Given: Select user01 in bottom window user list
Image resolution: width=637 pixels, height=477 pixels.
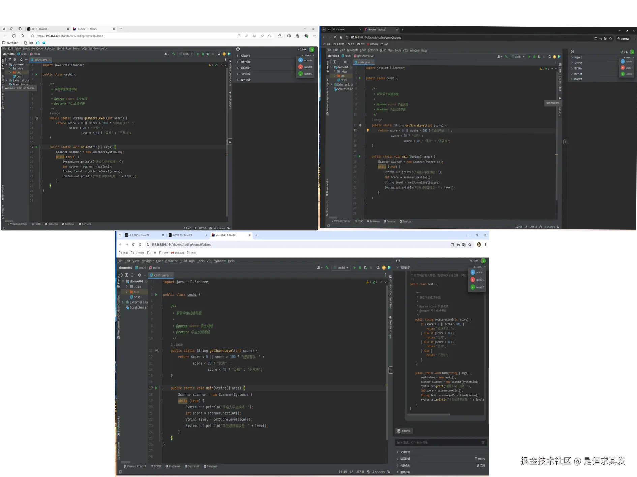Looking at the screenshot, I should coord(477,280).
